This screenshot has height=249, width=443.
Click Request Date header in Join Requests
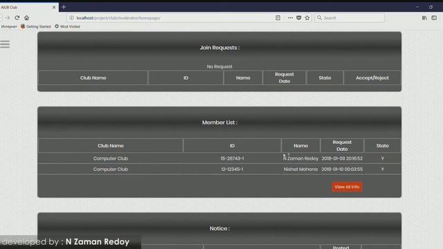click(x=284, y=77)
